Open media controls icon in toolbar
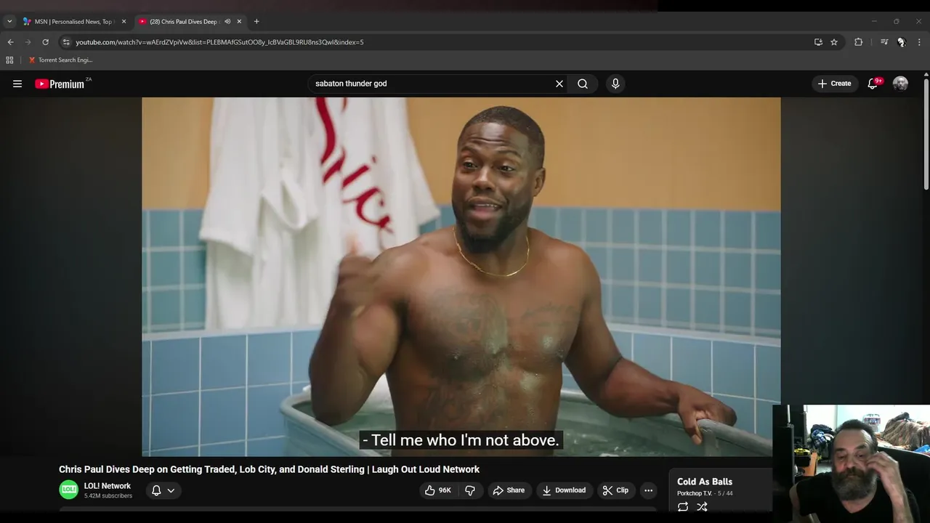 (884, 42)
